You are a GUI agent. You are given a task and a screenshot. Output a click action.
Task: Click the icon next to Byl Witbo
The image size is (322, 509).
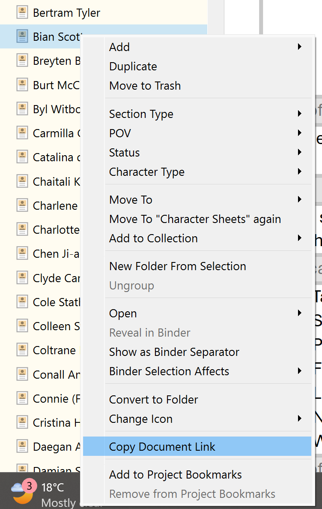22,109
